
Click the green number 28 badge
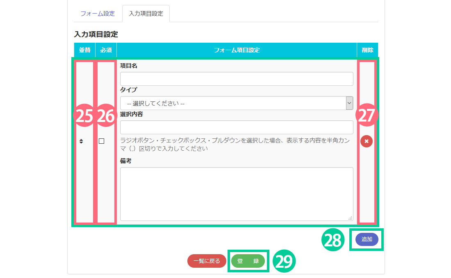333,239
